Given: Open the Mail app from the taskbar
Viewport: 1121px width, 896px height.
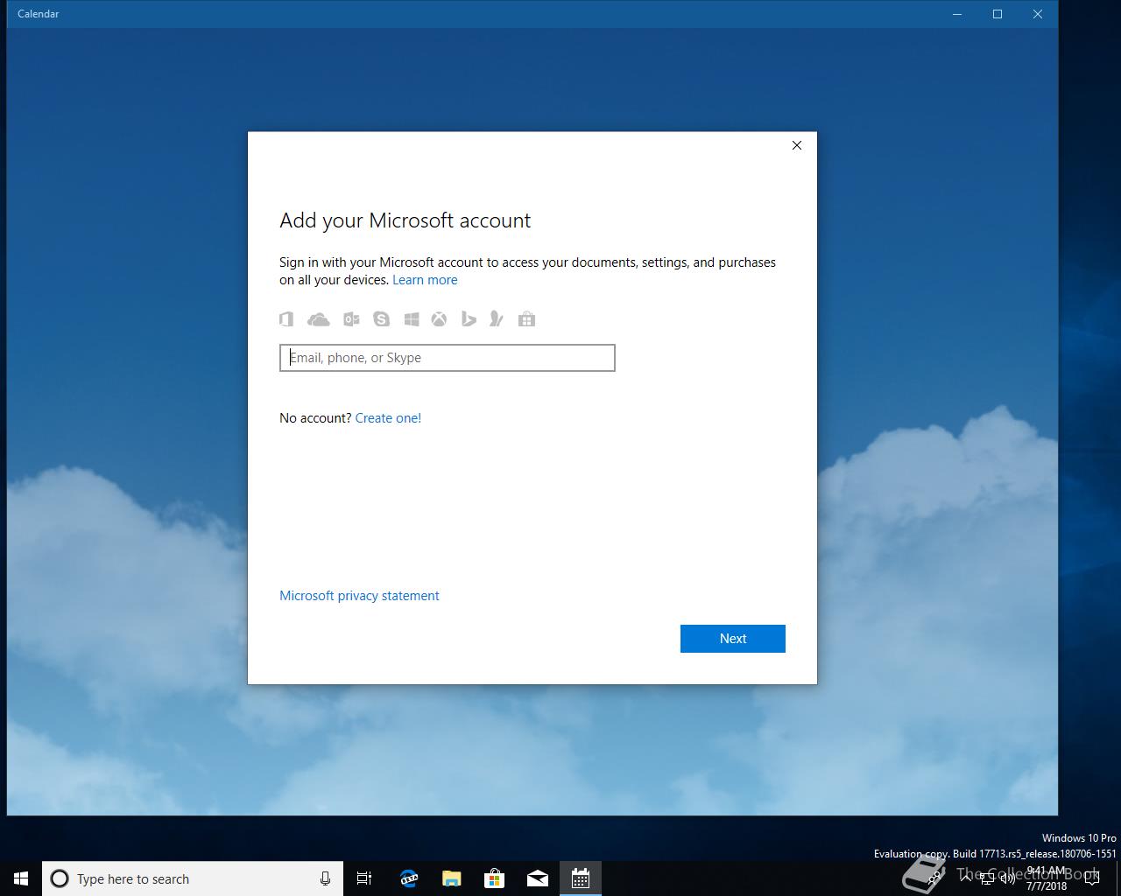Looking at the screenshot, I should click(x=537, y=878).
